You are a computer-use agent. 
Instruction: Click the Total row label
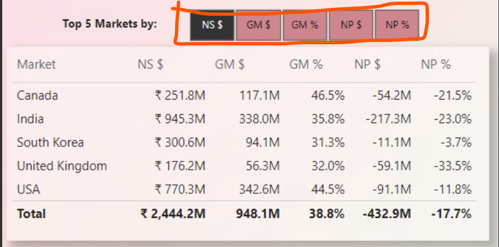pos(31,213)
